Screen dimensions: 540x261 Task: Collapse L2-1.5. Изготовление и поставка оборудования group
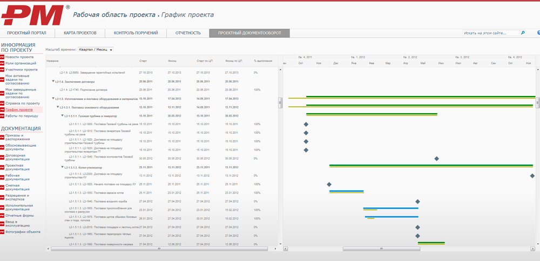(53, 98)
